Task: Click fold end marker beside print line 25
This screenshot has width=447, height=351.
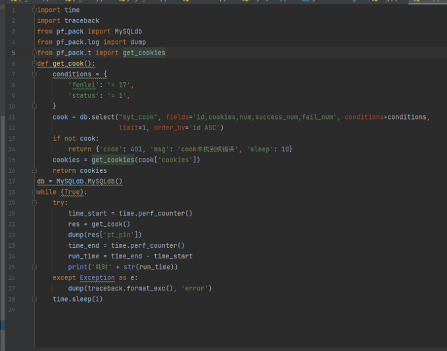Action: 34,267
